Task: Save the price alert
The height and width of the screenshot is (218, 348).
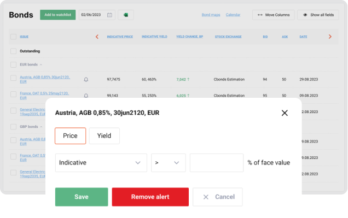Action: [x=82, y=197]
